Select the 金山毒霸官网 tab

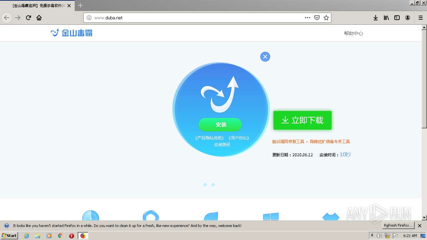point(37,6)
